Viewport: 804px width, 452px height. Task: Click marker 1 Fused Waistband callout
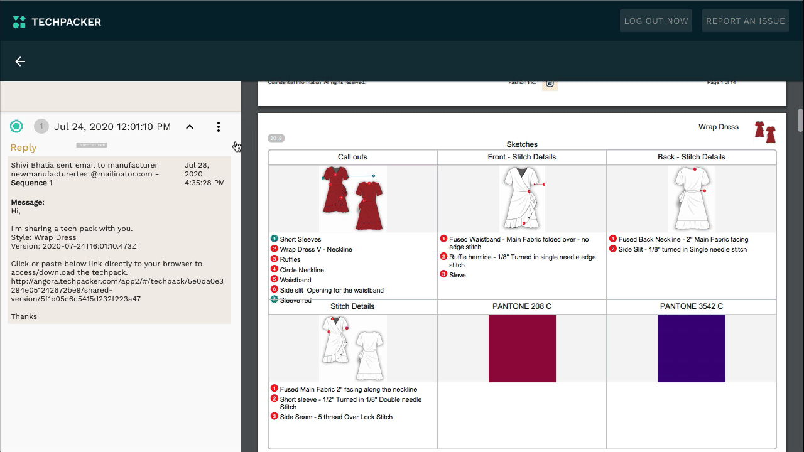pyautogui.click(x=443, y=239)
